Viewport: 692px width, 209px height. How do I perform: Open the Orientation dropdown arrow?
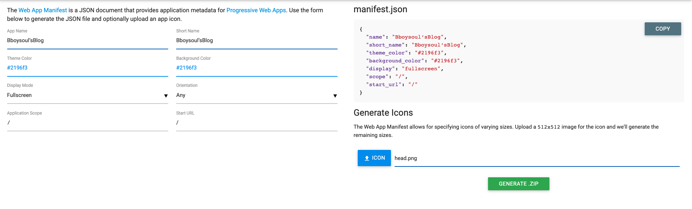click(x=335, y=96)
